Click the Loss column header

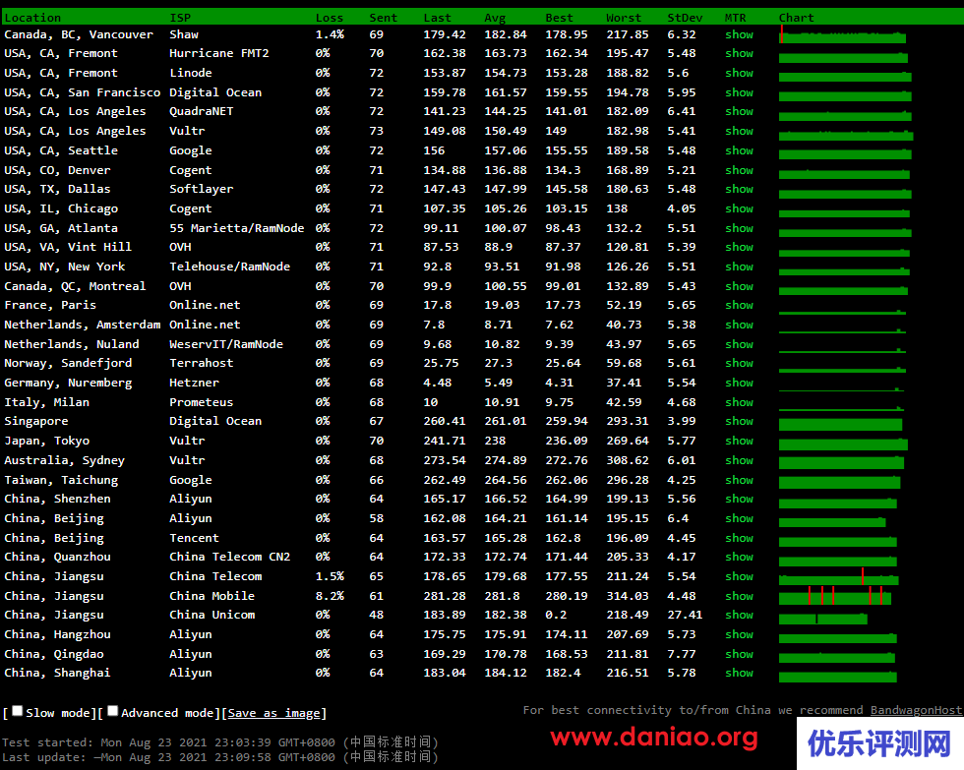pyautogui.click(x=330, y=17)
